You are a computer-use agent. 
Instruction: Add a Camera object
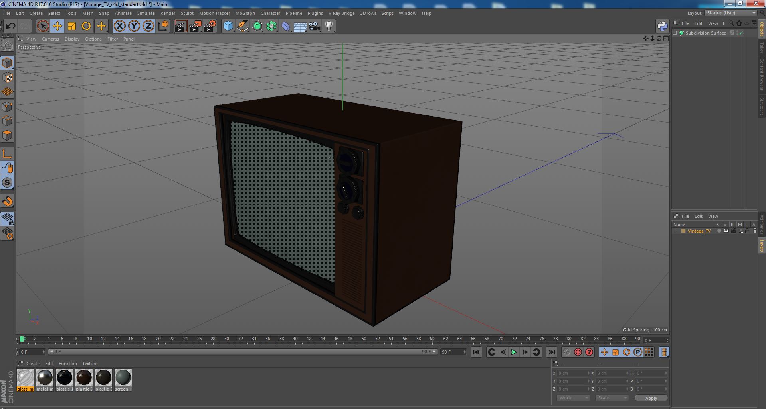(x=315, y=26)
